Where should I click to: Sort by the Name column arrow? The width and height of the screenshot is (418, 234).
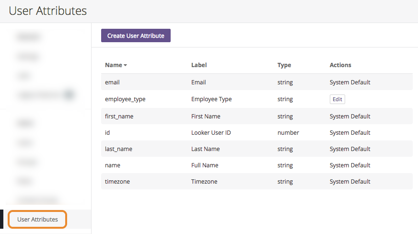tap(126, 65)
